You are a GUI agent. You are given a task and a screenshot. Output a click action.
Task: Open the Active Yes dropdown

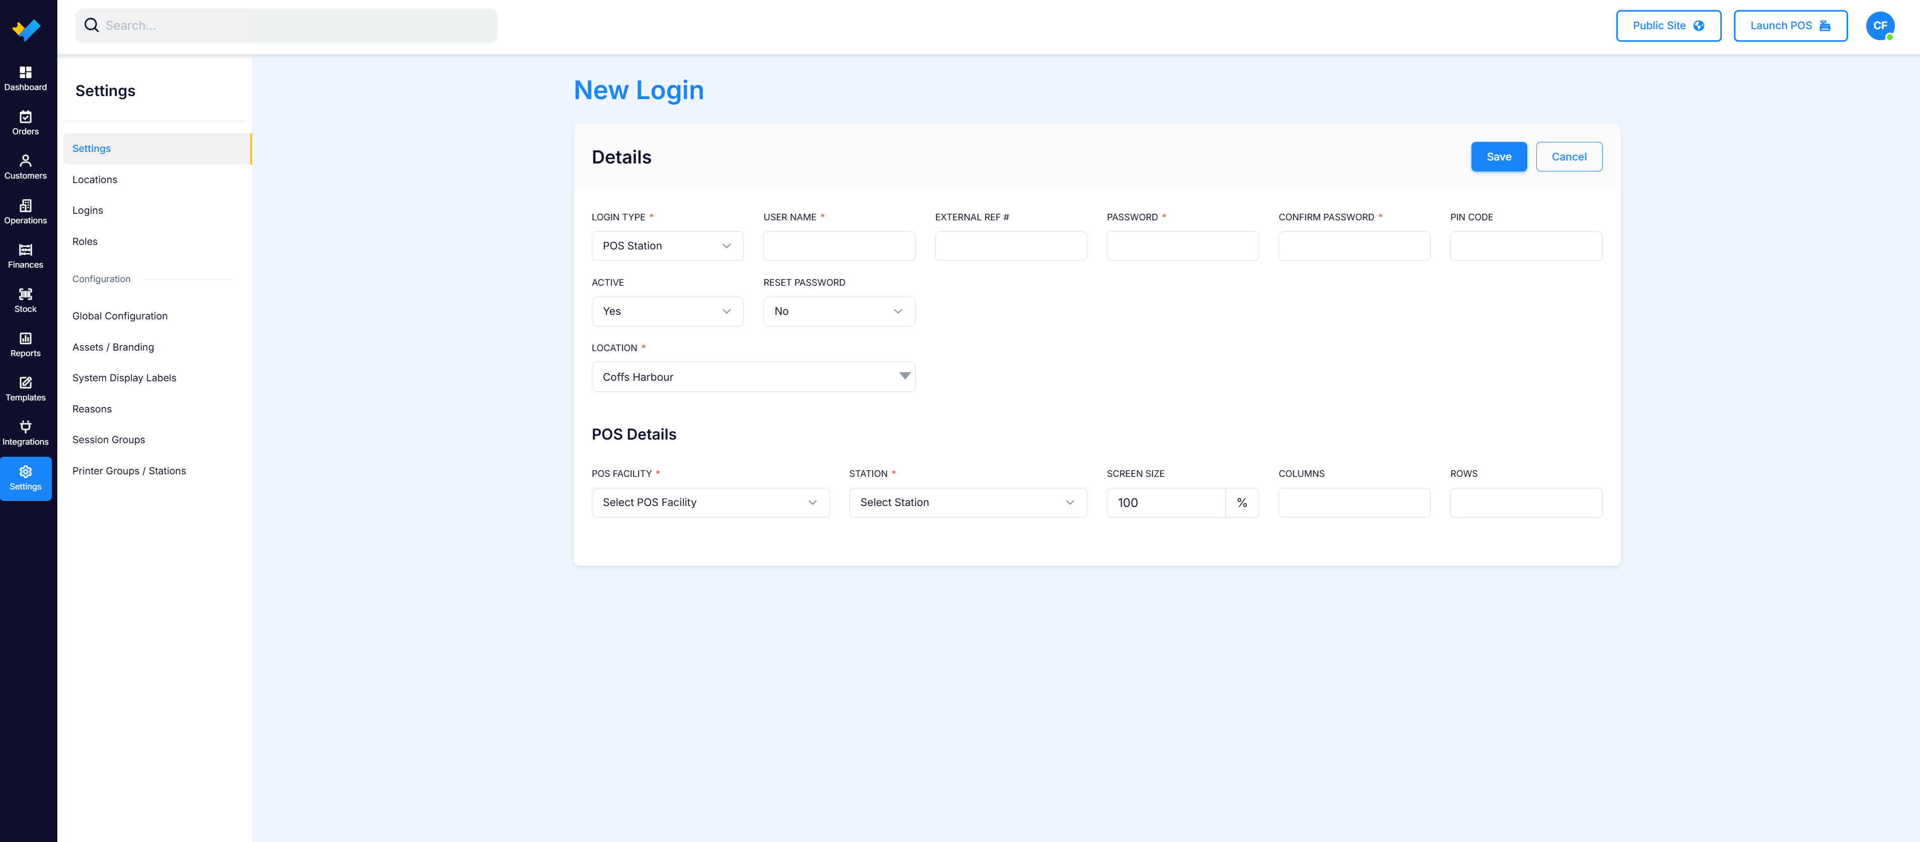pyautogui.click(x=667, y=312)
